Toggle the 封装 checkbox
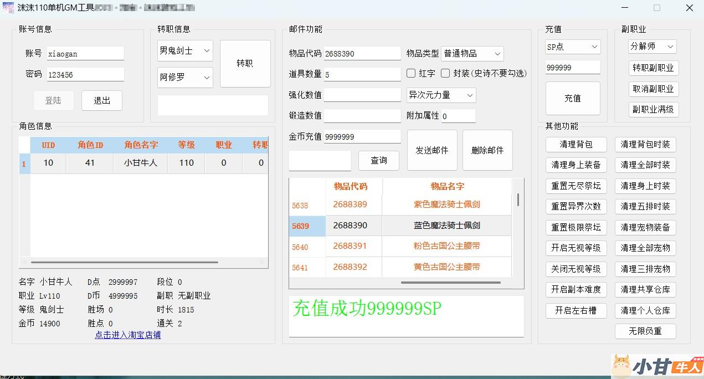The image size is (704, 379). pyautogui.click(x=445, y=73)
